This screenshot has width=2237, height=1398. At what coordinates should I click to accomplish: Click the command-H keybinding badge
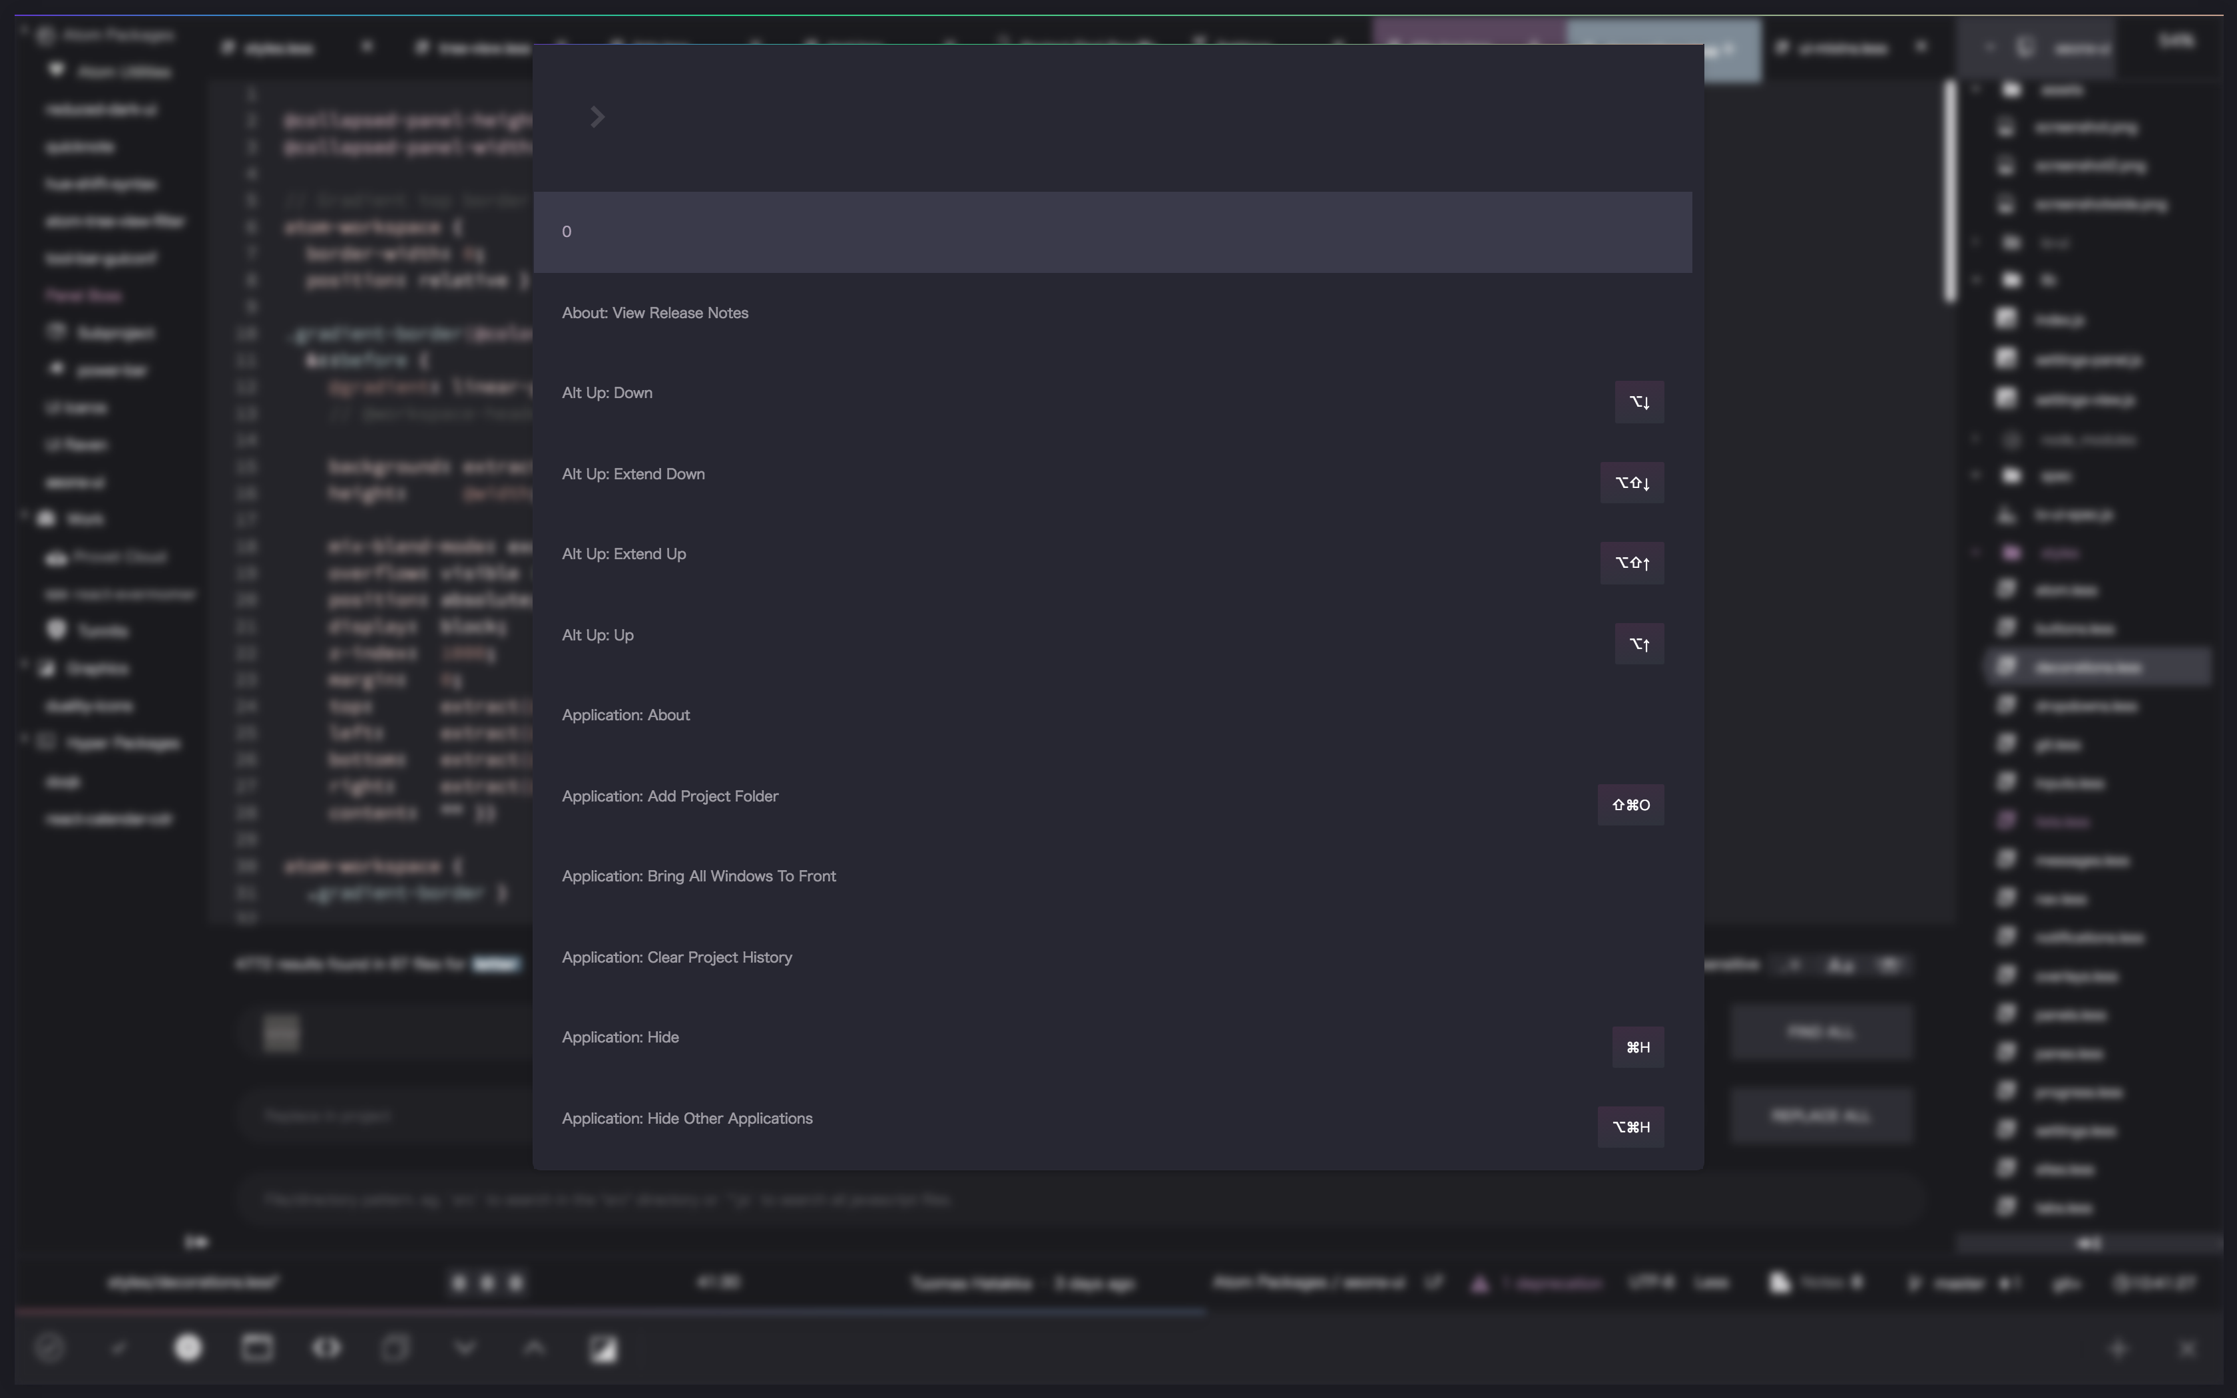(x=1637, y=1048)
